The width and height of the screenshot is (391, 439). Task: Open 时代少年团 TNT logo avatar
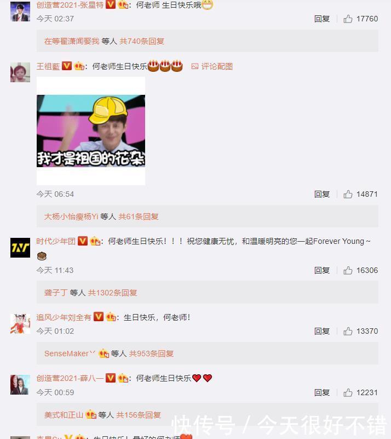click(20, 248)
